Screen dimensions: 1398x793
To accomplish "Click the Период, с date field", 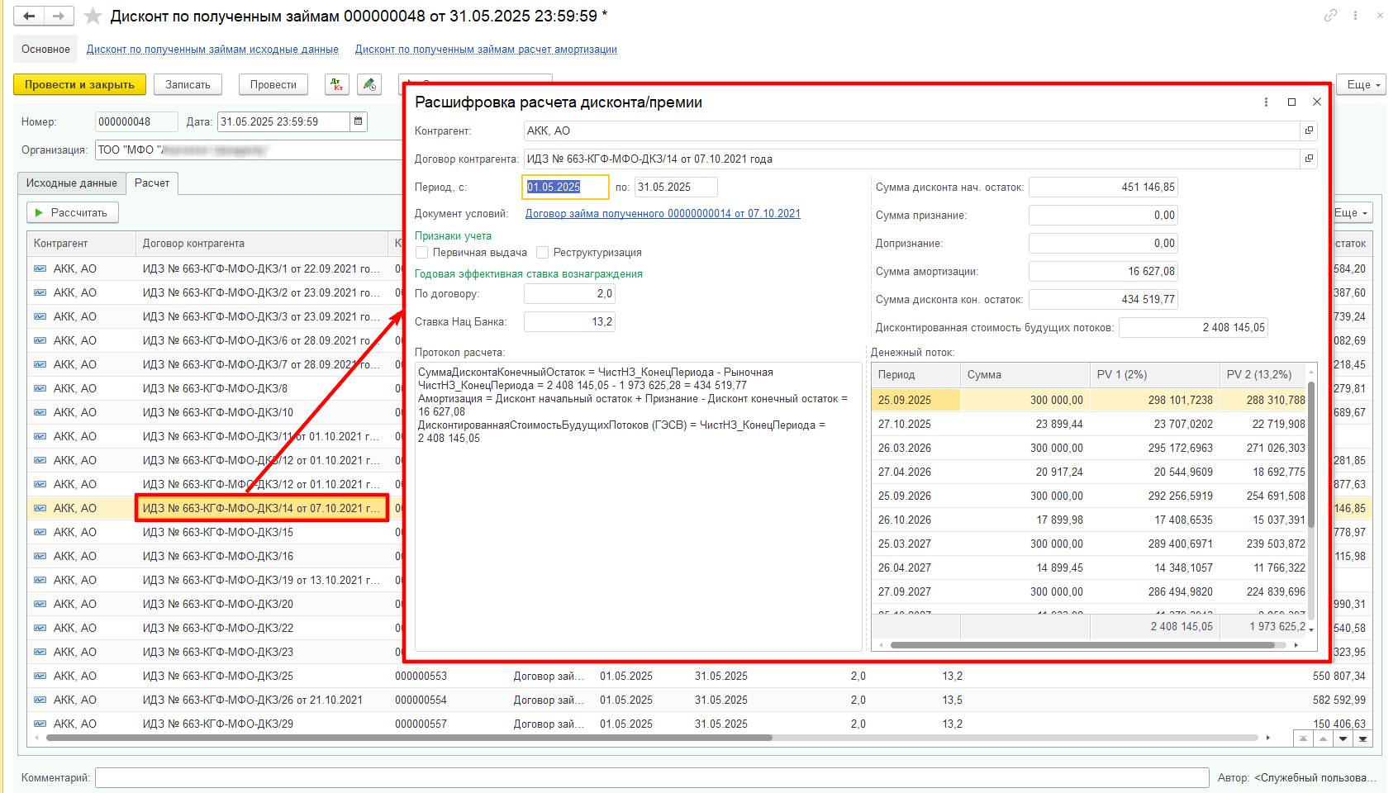I will (566, 187).
